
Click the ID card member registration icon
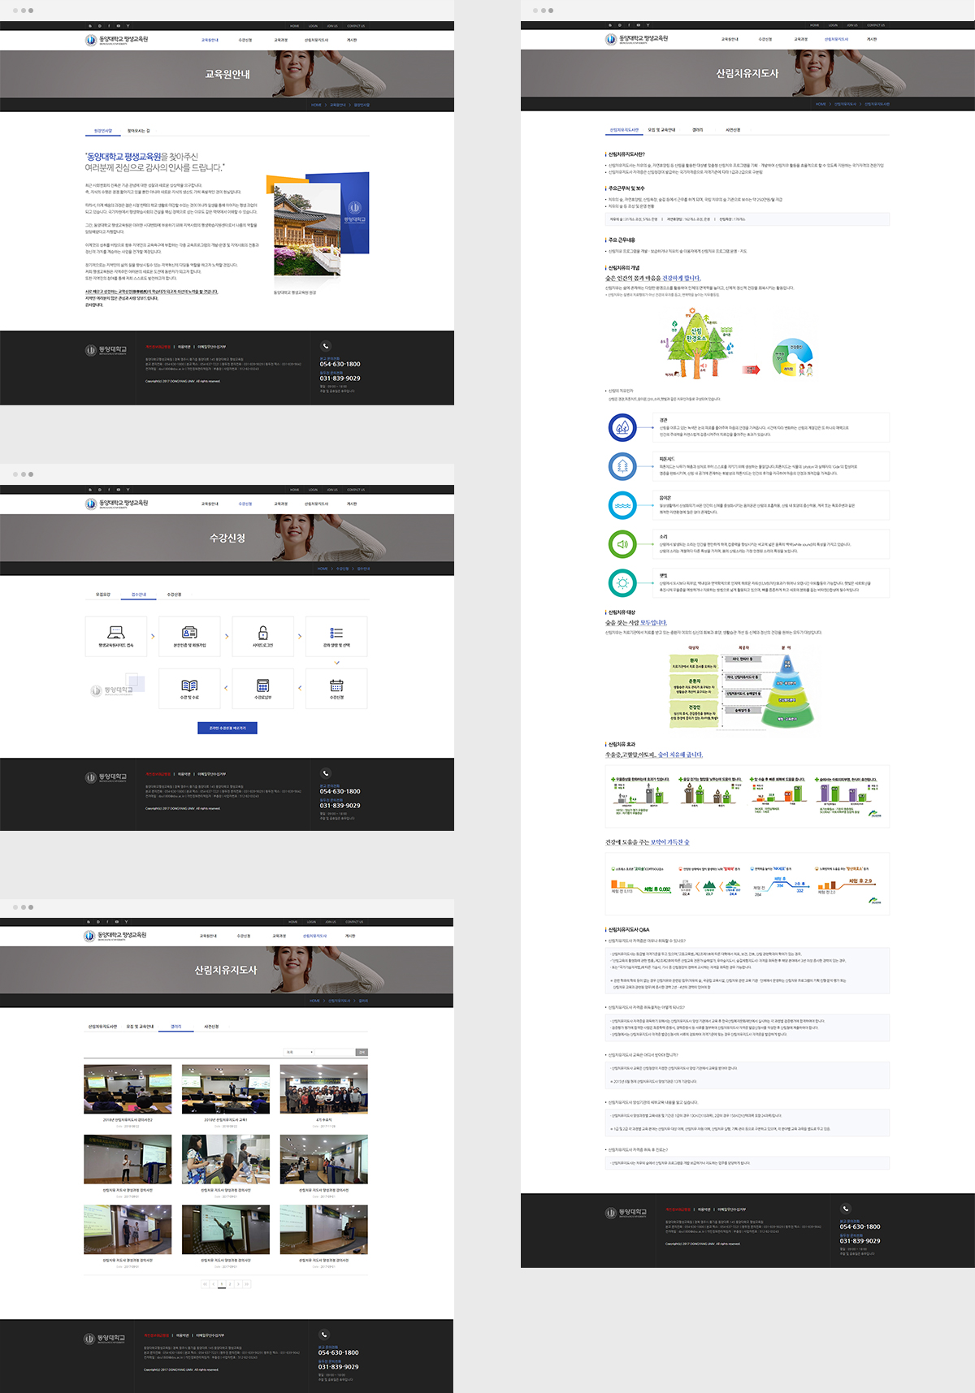click(x=189, y=632)
